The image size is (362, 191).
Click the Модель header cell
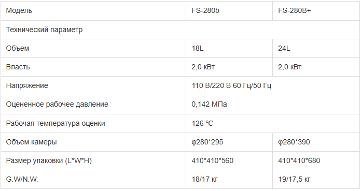[x=93, y=11]
